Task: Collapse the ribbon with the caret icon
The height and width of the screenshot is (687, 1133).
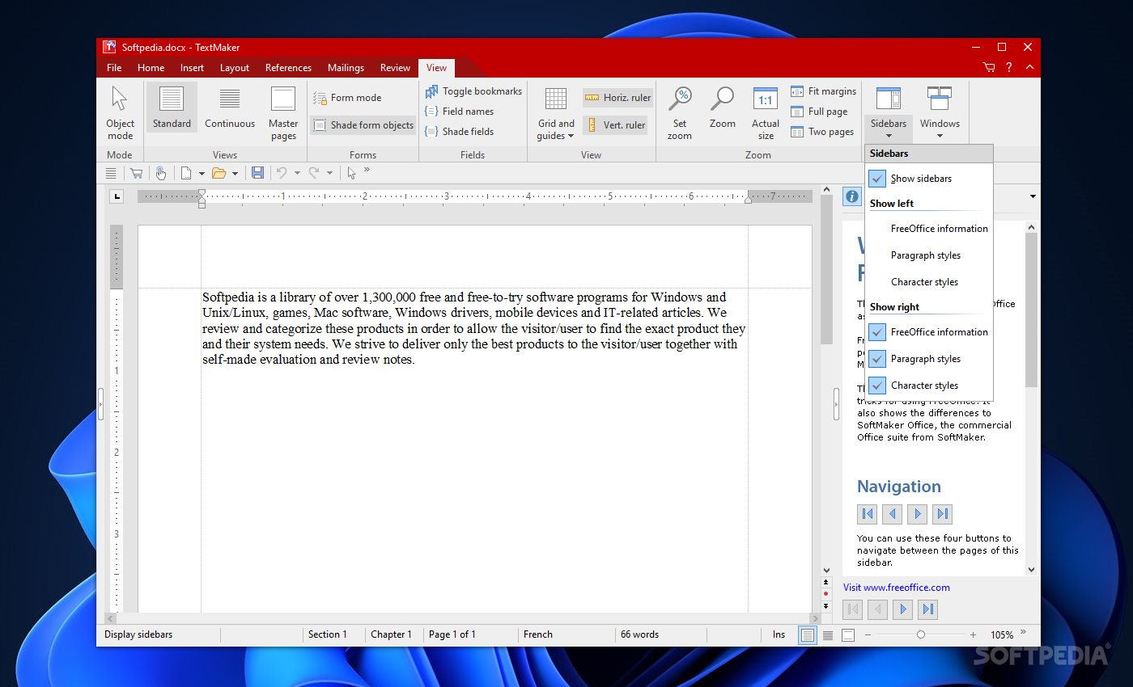Action: pyautogui.click(x=1029, y=68)
